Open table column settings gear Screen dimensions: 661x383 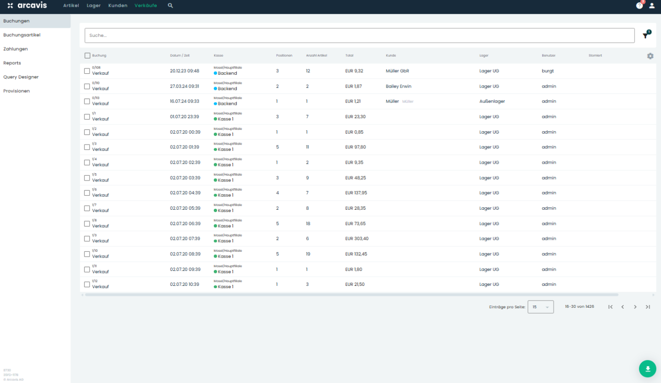coord(650,56)
